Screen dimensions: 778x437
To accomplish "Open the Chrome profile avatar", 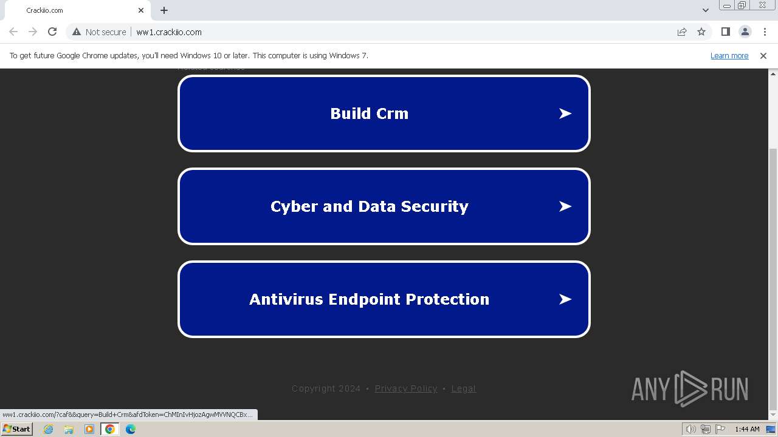I will click(x=745, y=32).
